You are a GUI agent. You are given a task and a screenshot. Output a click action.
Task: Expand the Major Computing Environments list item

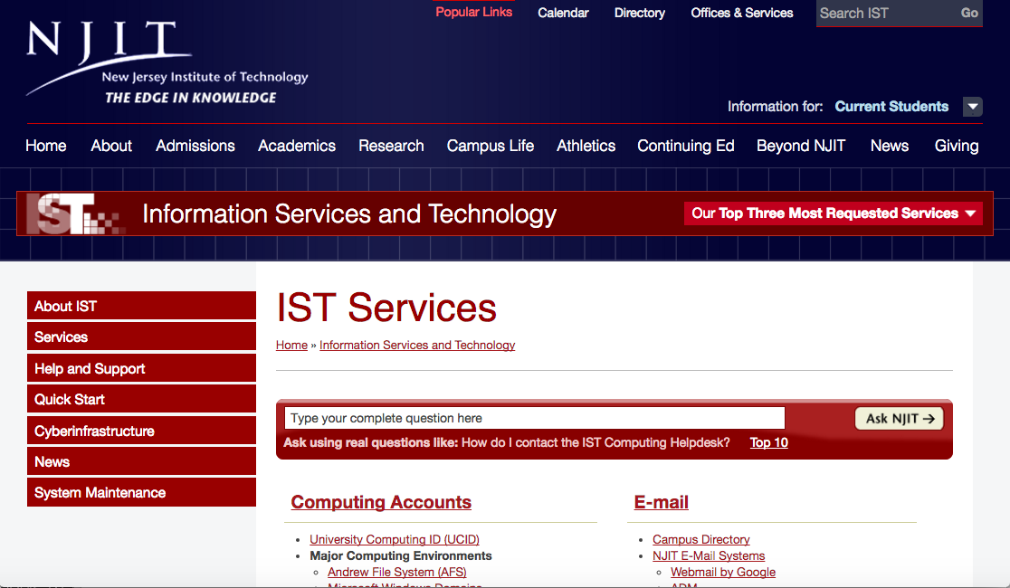401,555
